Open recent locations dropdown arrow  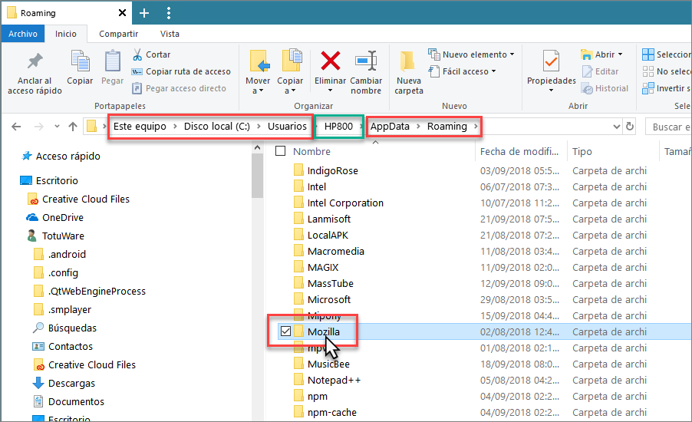click(57, 127)
